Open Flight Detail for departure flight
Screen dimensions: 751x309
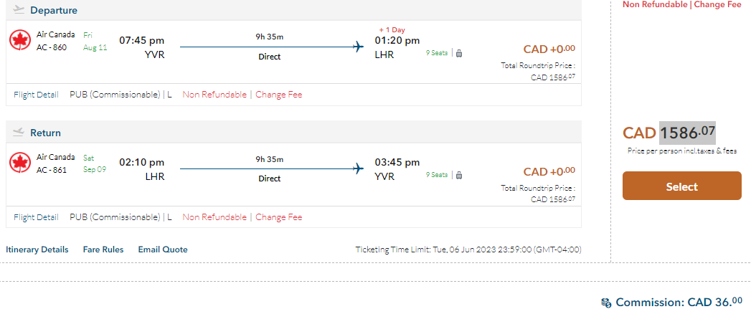pyautogui.click(x=36, y=95)
